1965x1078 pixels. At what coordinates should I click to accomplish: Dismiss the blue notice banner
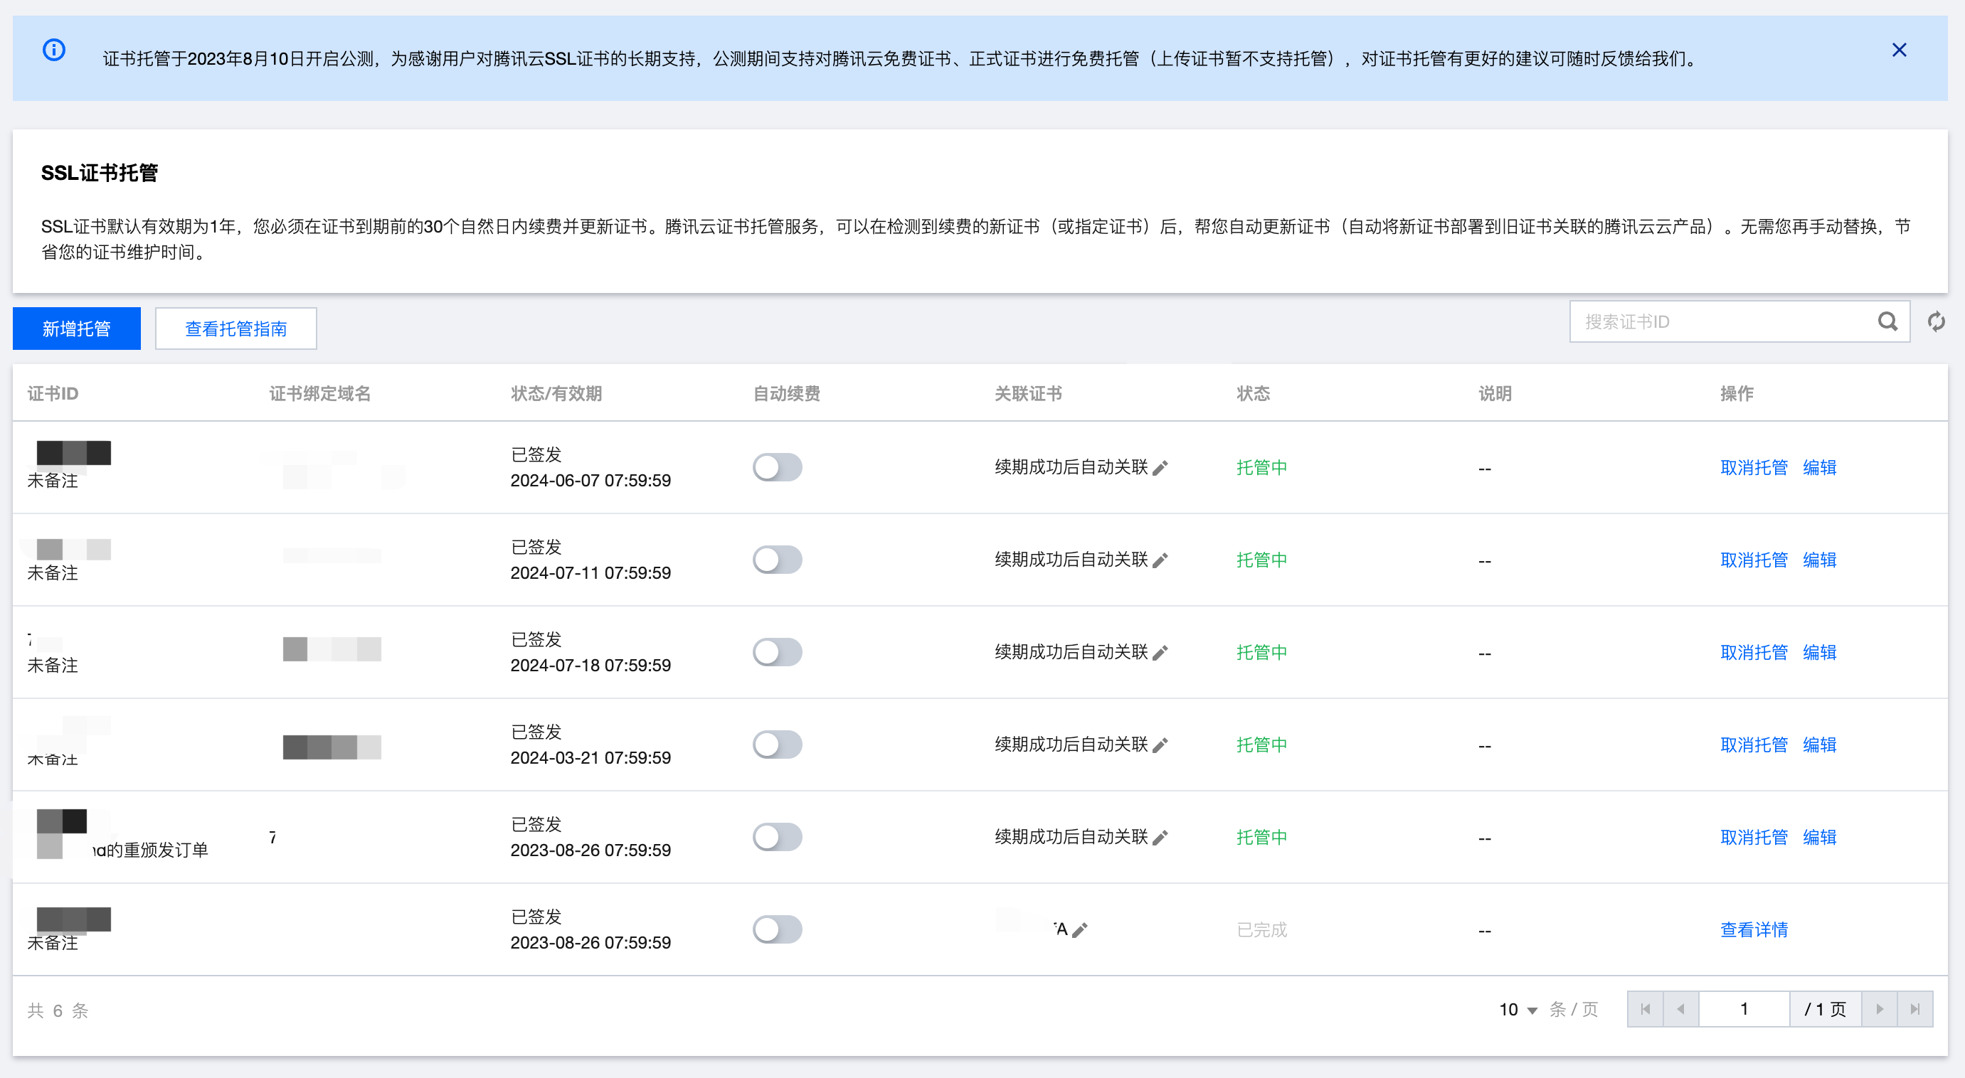tap(1899, 50)
